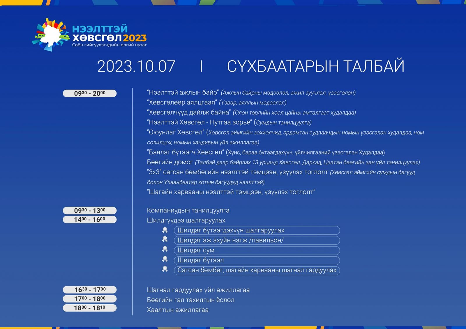Click the НЭЭЛТТЭЙ ХӨВСГӨЛ 2023 title text

pyautogui.click(x=109, y=33)
